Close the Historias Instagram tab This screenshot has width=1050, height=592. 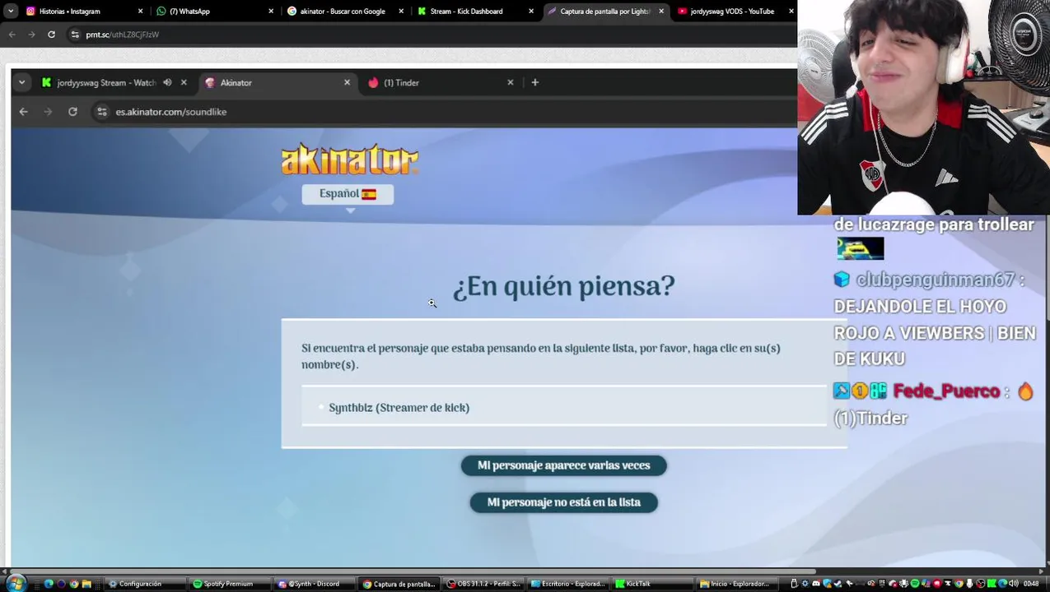coord(140,12)
